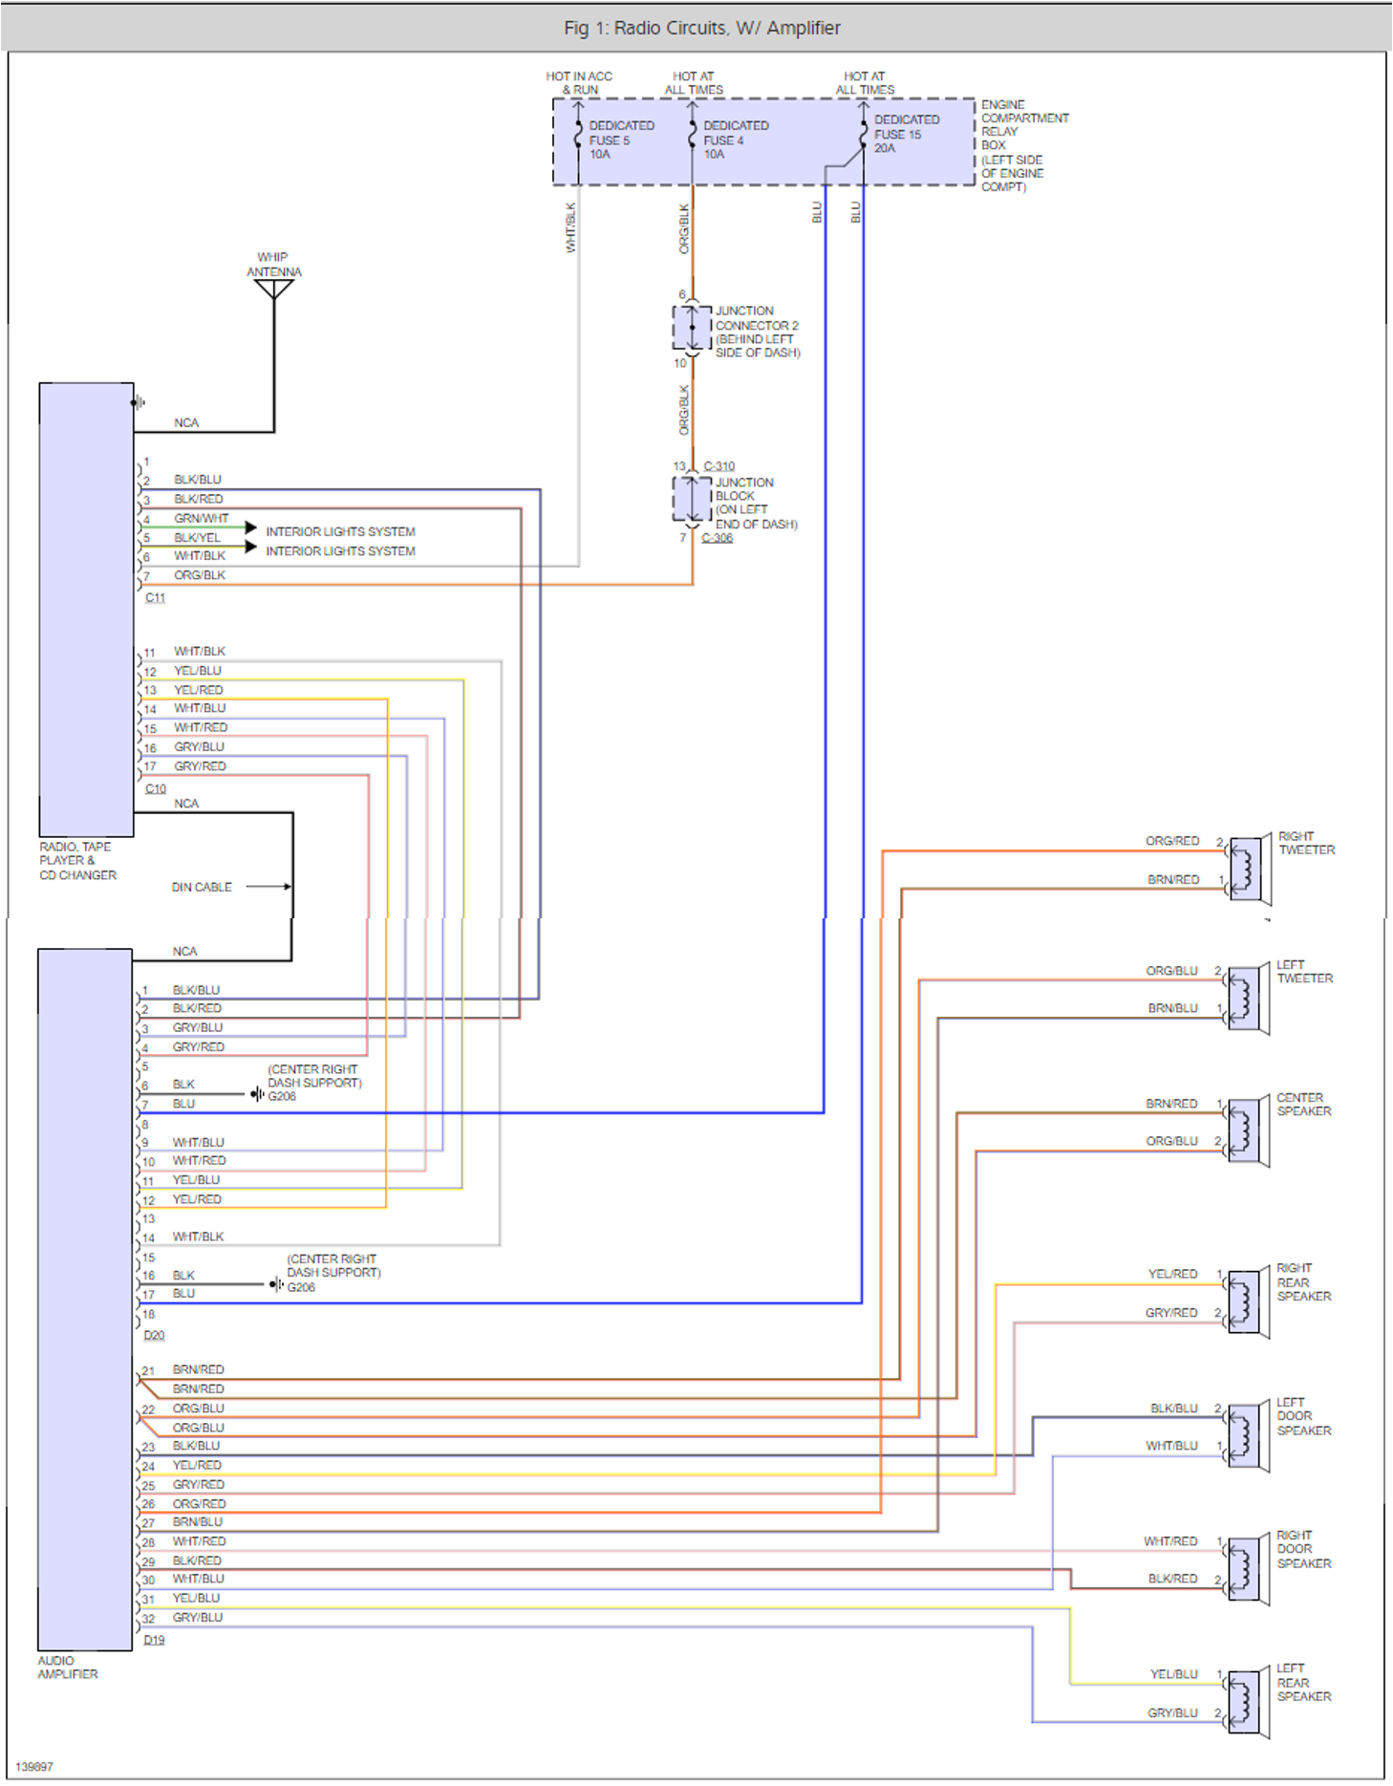Click the Left Door Speaker symbol
Screen dimensions: 1393x1786
click(x=1246, y=1435)
